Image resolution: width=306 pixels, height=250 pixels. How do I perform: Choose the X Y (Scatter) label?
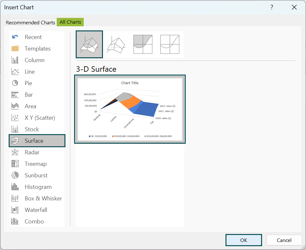coord(40,117)
